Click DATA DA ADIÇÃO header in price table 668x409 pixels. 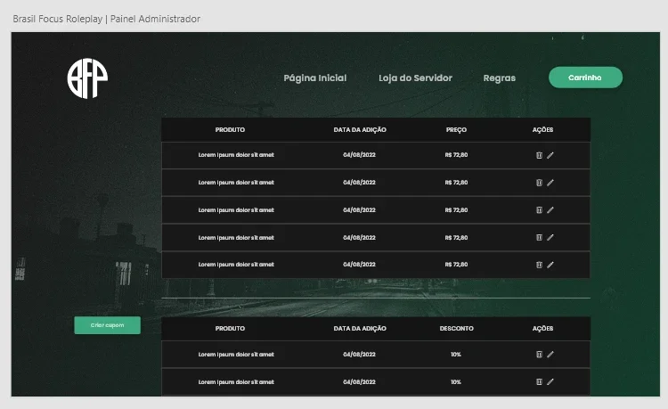tap(360, 129)
